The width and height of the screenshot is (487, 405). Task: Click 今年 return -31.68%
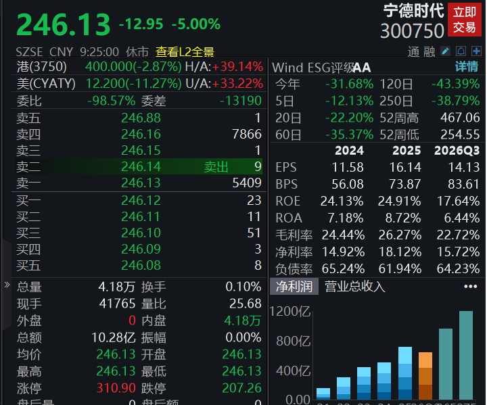pyautogui.click(x=350, y=84)
